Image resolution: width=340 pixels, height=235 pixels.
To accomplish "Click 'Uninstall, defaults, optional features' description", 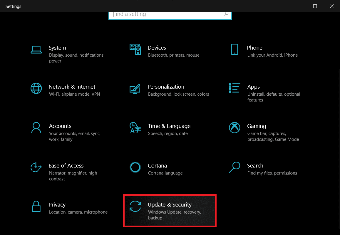I will [274, 97].
